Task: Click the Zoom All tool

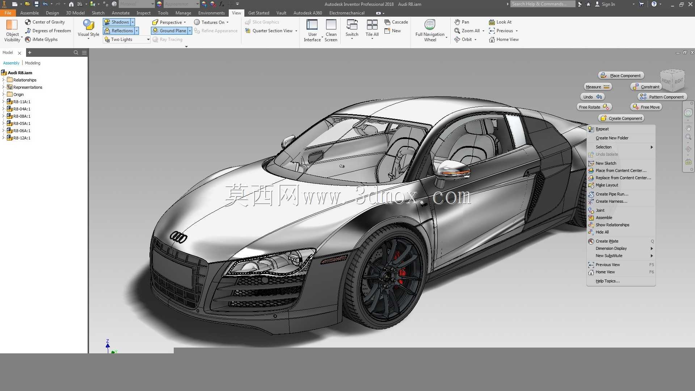Action: coord(467,31)
